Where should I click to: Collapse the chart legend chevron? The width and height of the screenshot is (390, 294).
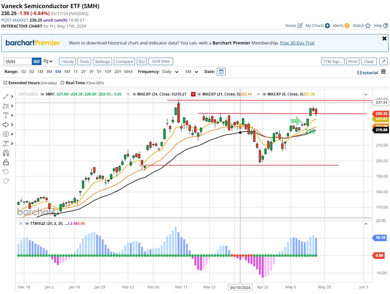[366, 94]
